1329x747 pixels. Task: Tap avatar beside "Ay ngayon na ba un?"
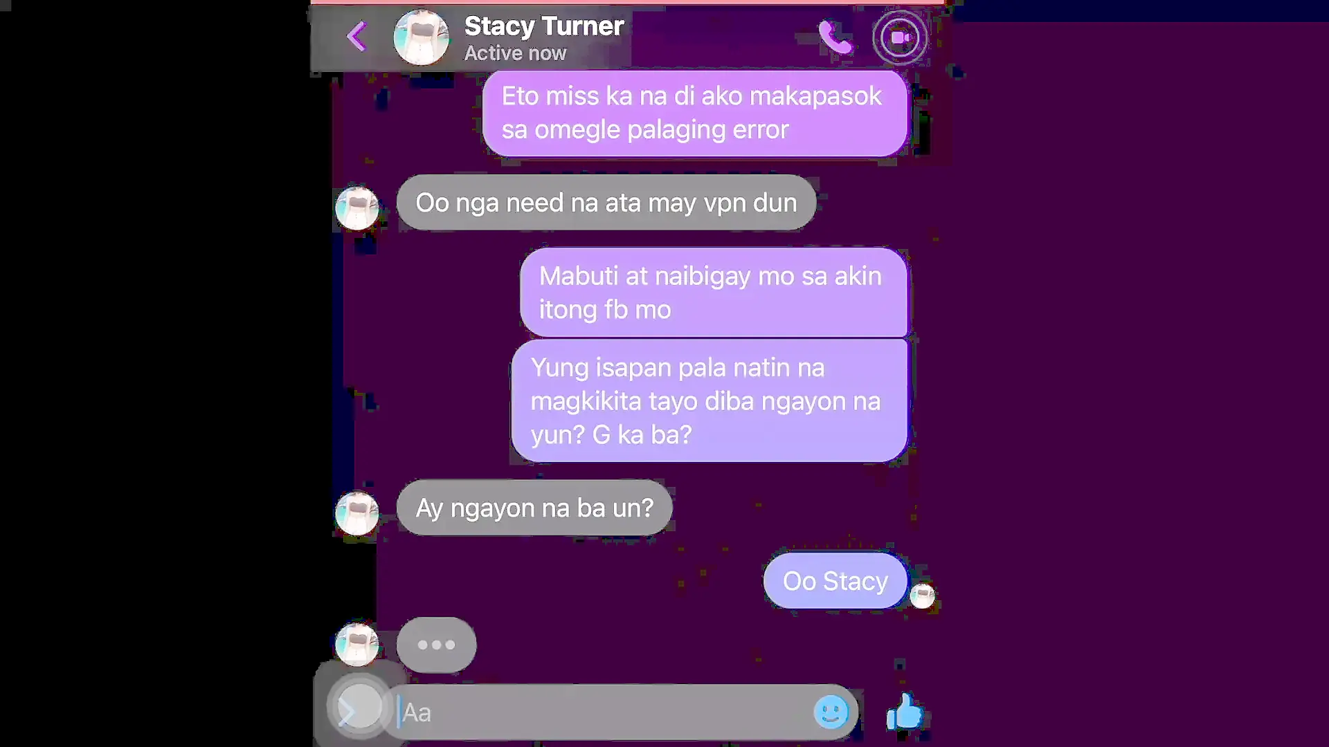pyautogui.click(x=357, y=513)
